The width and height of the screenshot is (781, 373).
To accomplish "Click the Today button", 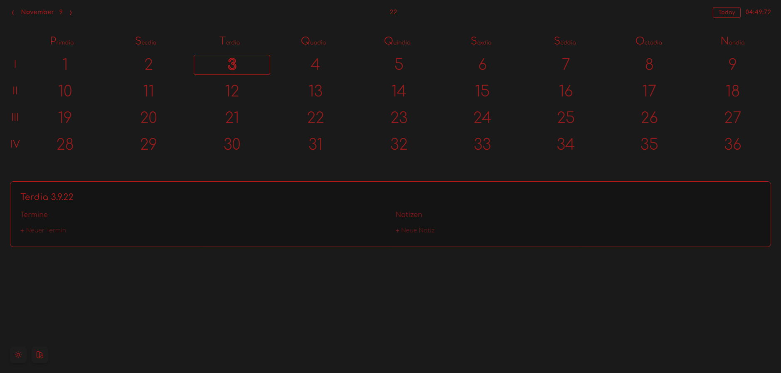I will click(726, 12).
